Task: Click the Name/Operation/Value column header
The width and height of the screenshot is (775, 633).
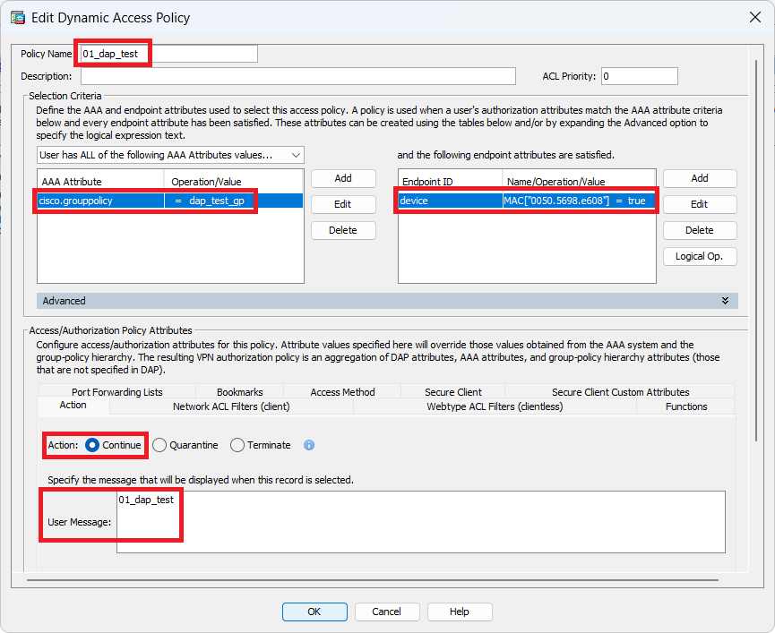Action: [x=579, y=182]
